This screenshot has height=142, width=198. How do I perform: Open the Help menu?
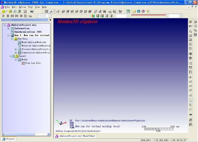[x=44, y=7]
